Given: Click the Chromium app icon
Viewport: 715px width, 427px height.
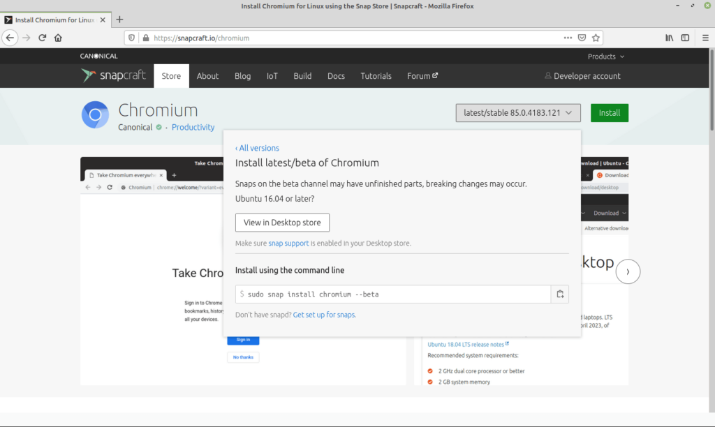Looking at the screenshot, I should [95, 114].
